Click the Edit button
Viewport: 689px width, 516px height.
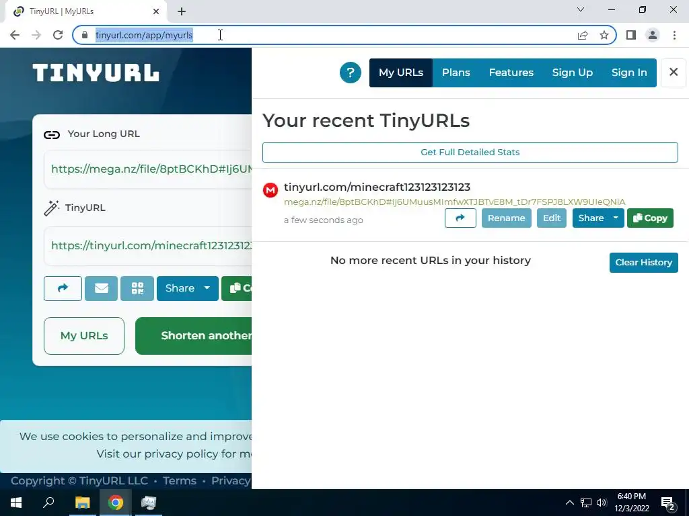click(552, 218)
